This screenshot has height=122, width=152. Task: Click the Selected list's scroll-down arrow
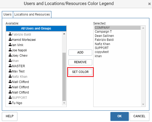tap(143, 104)
